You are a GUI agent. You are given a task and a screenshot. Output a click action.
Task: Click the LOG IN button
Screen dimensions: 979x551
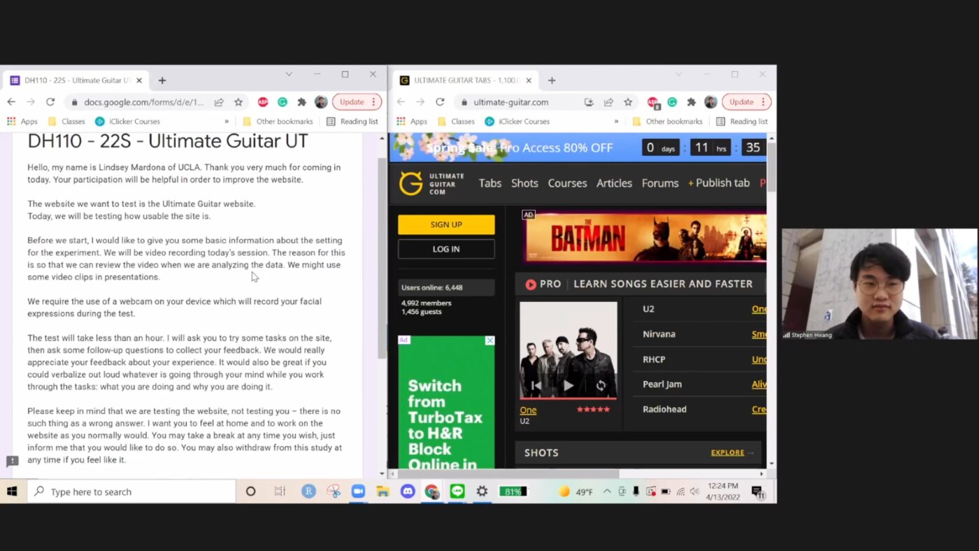(x=446, y=249)
